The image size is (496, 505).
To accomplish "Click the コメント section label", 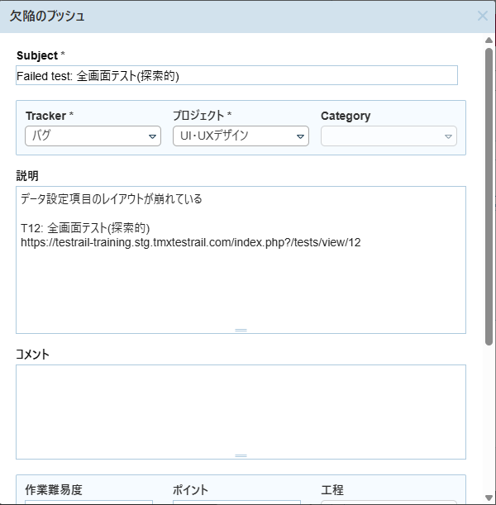I will click(x=33, y=355).
